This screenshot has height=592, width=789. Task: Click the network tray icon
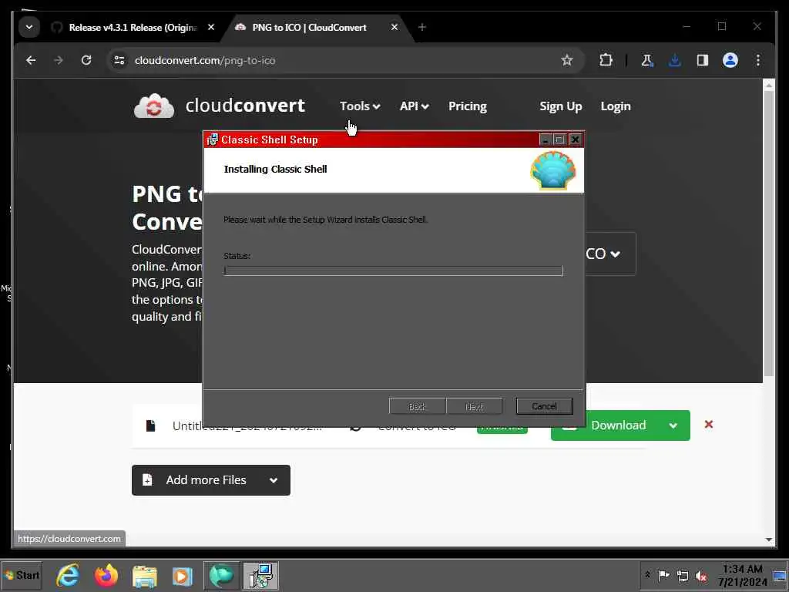click(x=683, y=575)
